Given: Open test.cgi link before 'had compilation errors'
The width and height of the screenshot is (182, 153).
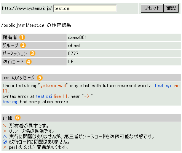Looking at the screenshot, I should click(x=11, y=102).
